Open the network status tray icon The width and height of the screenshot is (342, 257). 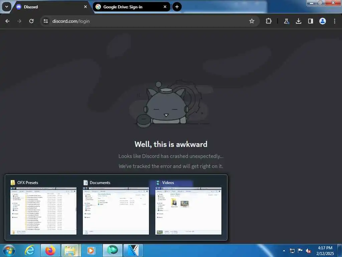point(292,251)
